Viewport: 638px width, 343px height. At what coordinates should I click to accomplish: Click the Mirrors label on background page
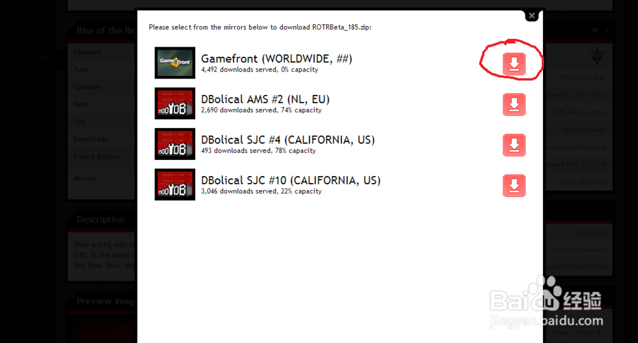(85, 179)
